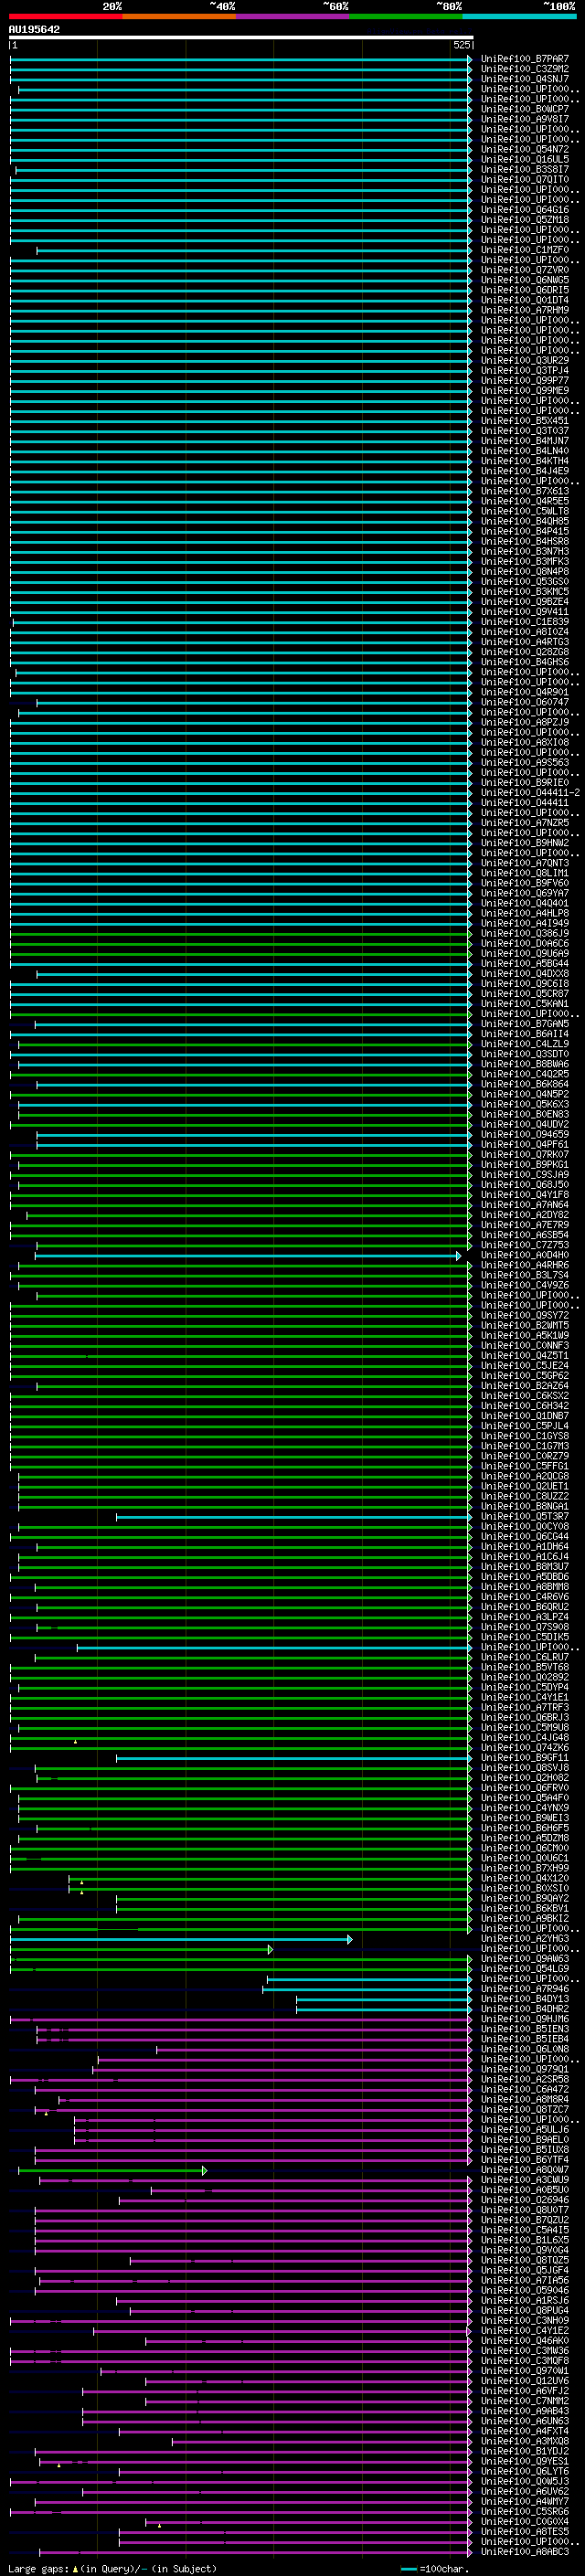Select hit label UniRef100_B9GF11

click(x=525, y=1758)
